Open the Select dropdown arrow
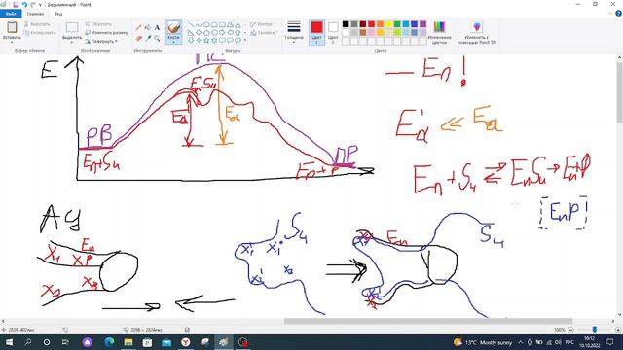This screenshot has width=623, height=350. tap(72, 42)
